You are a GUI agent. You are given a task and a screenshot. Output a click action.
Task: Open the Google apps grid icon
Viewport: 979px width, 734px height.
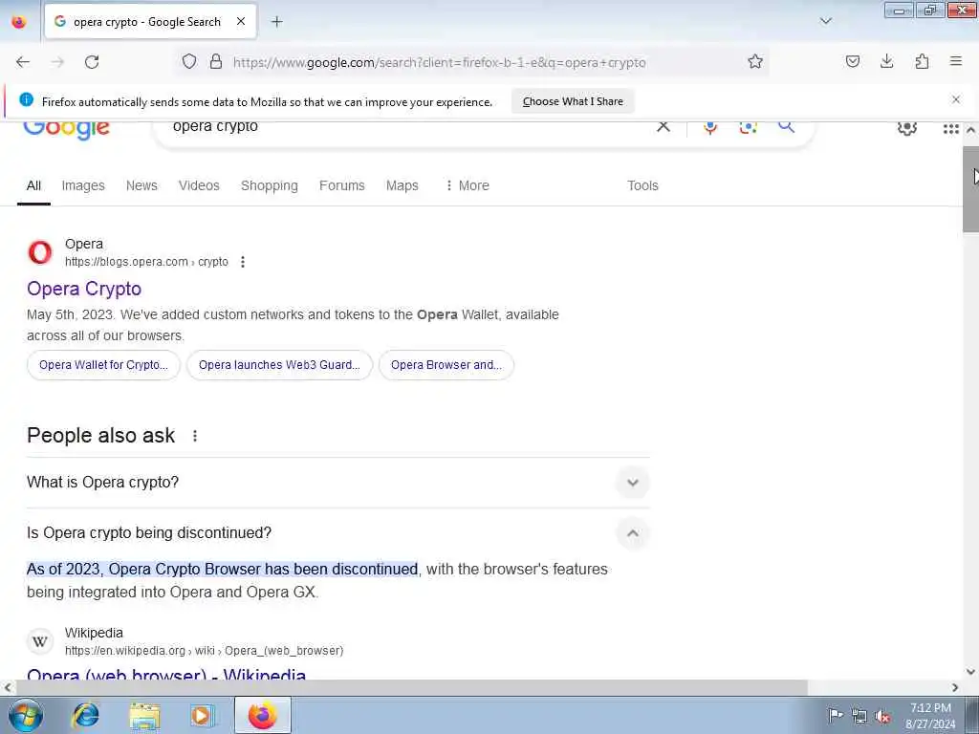(x=950, y=129)
